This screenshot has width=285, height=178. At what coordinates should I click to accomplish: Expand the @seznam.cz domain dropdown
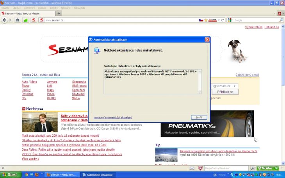pyautogui.click(x=235, y=86)
